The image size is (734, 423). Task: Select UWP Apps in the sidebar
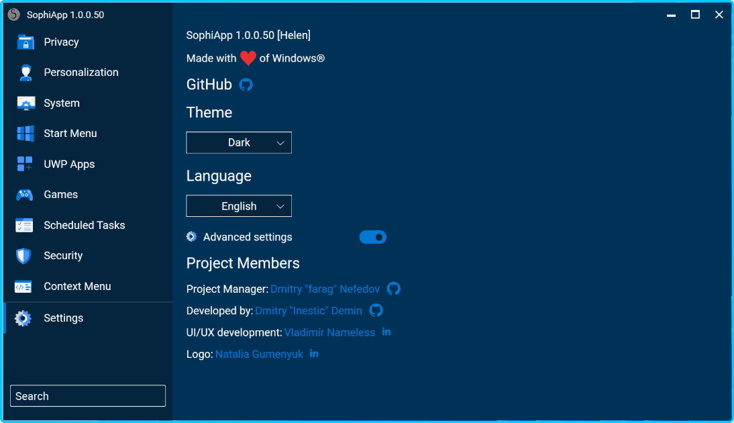click(x=69, y=164)
